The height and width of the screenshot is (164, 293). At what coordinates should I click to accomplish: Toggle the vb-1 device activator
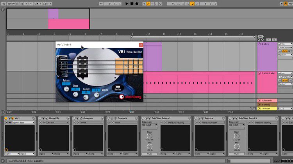(6, 118)
